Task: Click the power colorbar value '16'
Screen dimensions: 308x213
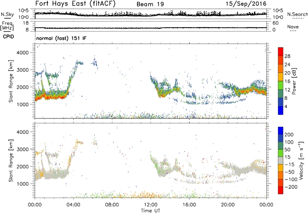Action: [x=287, y=82]
